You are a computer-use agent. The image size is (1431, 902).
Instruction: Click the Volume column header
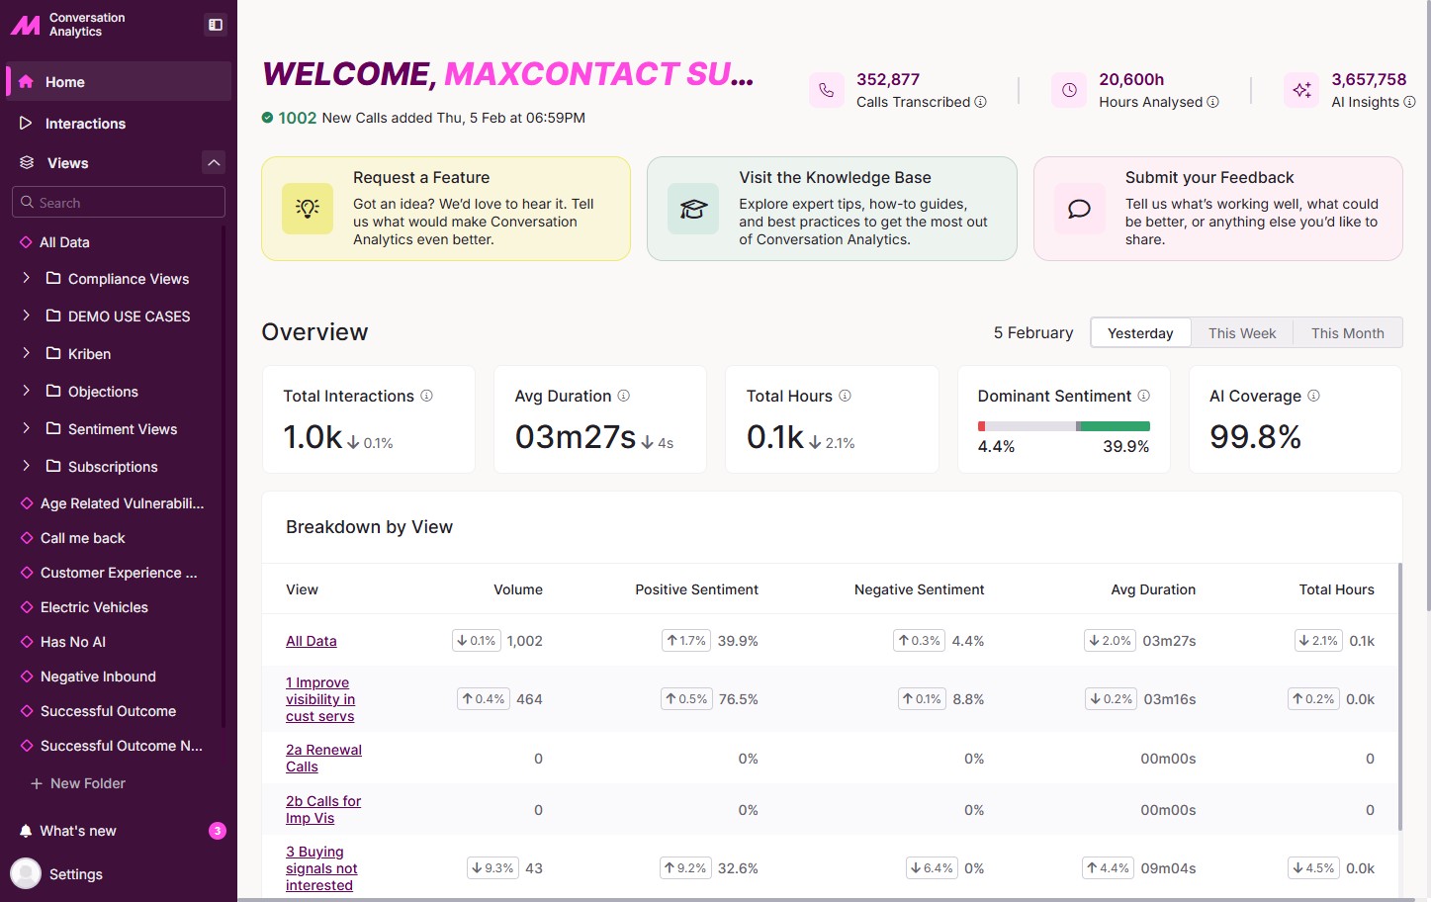coord(518,589)
